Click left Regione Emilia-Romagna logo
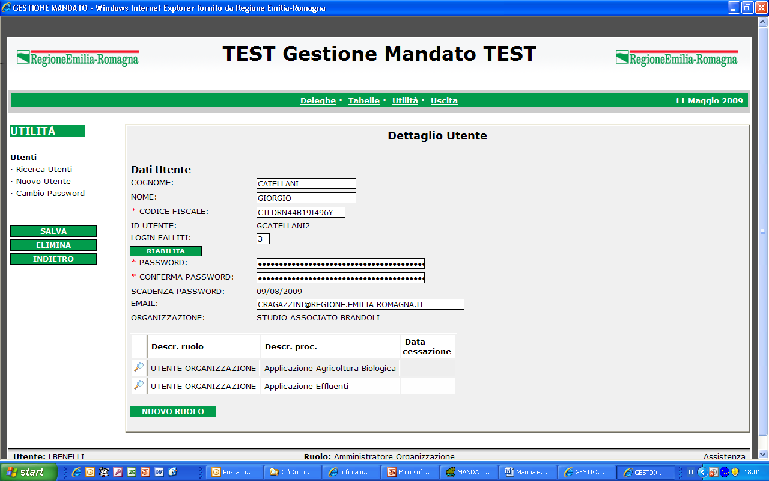 tap(78, 58)
